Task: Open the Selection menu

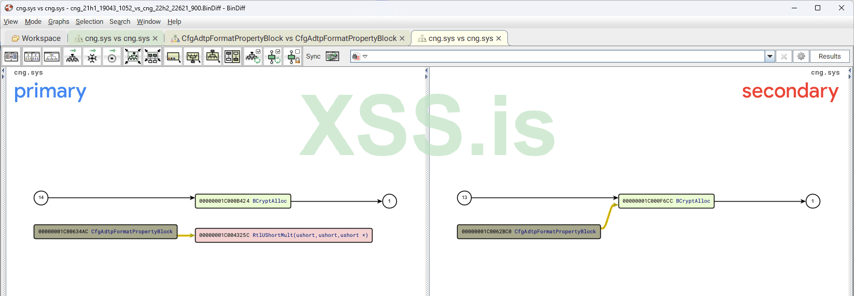Action: pos(89,22)
